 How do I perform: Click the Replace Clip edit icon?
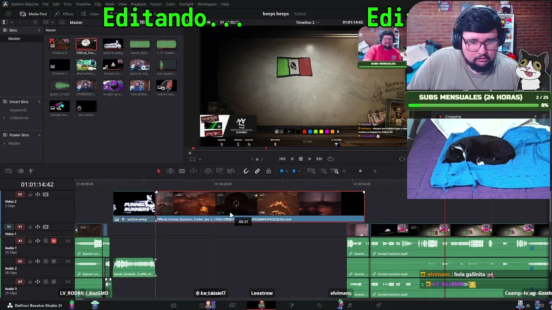coord(231,171)
